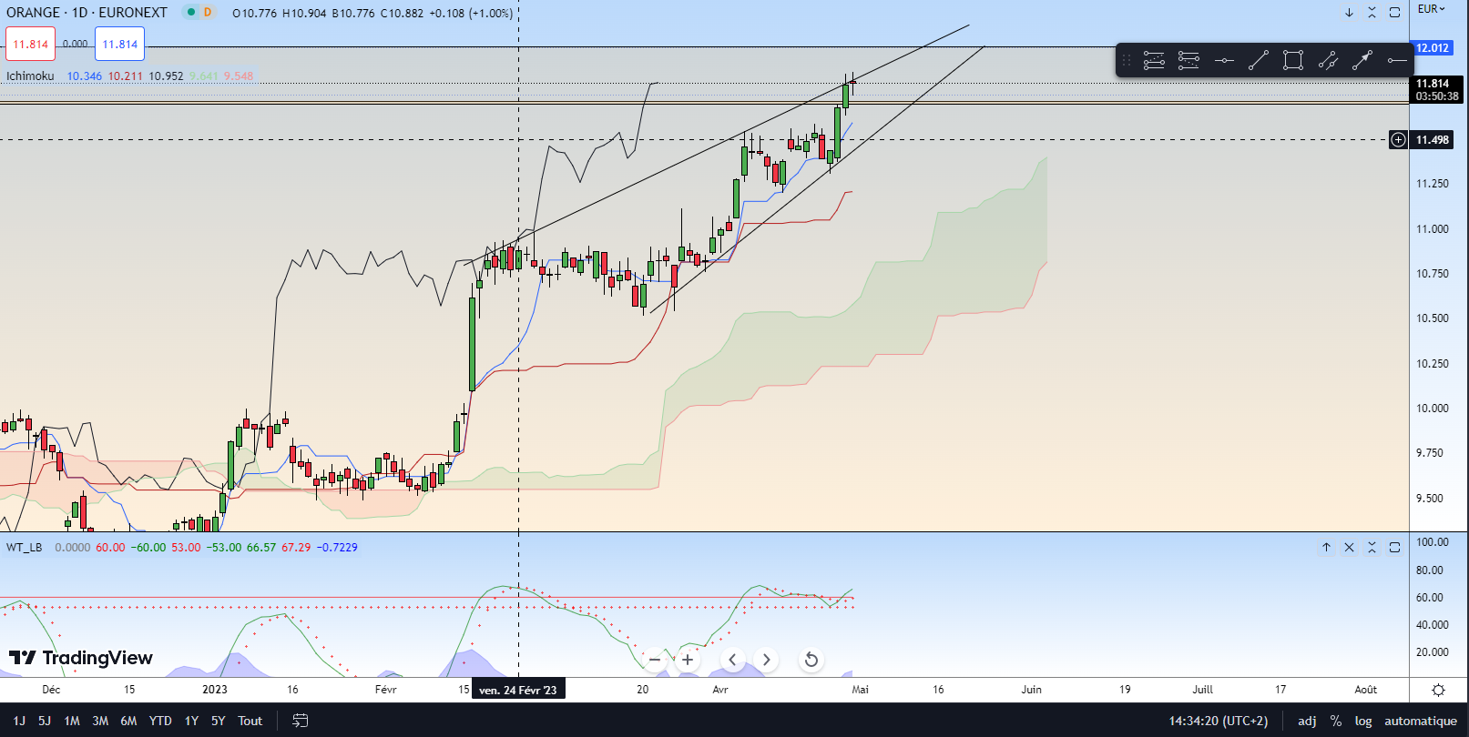
Task: Select the parallel channel drawing tool
Action: 1328,61
